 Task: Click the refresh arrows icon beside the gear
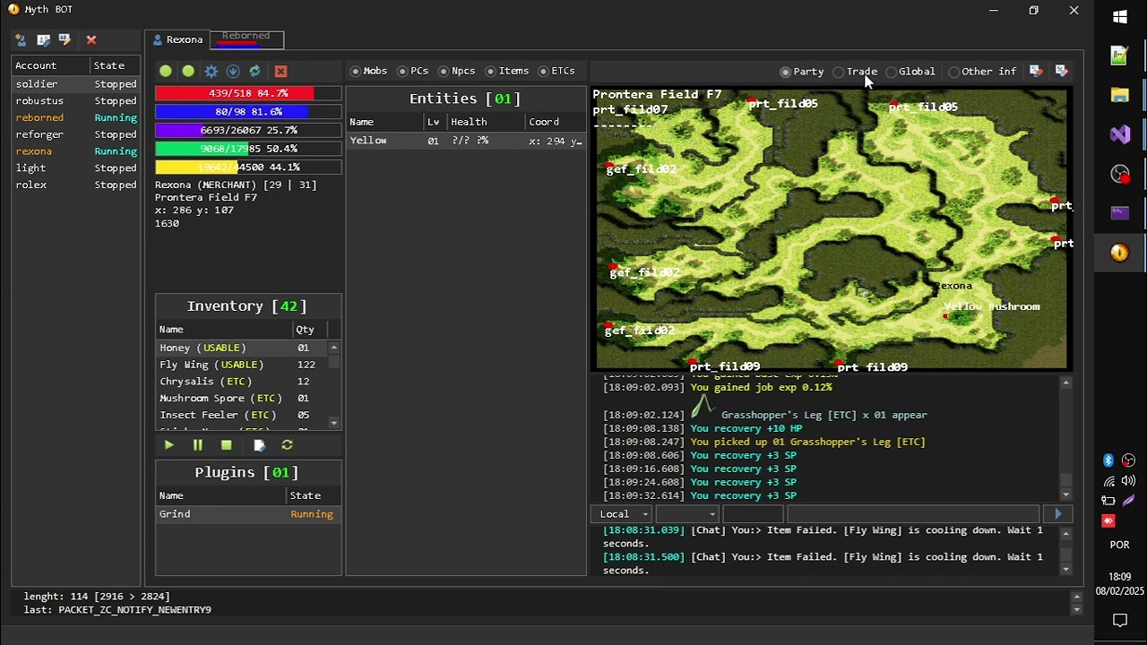click(x=254, y=71)
